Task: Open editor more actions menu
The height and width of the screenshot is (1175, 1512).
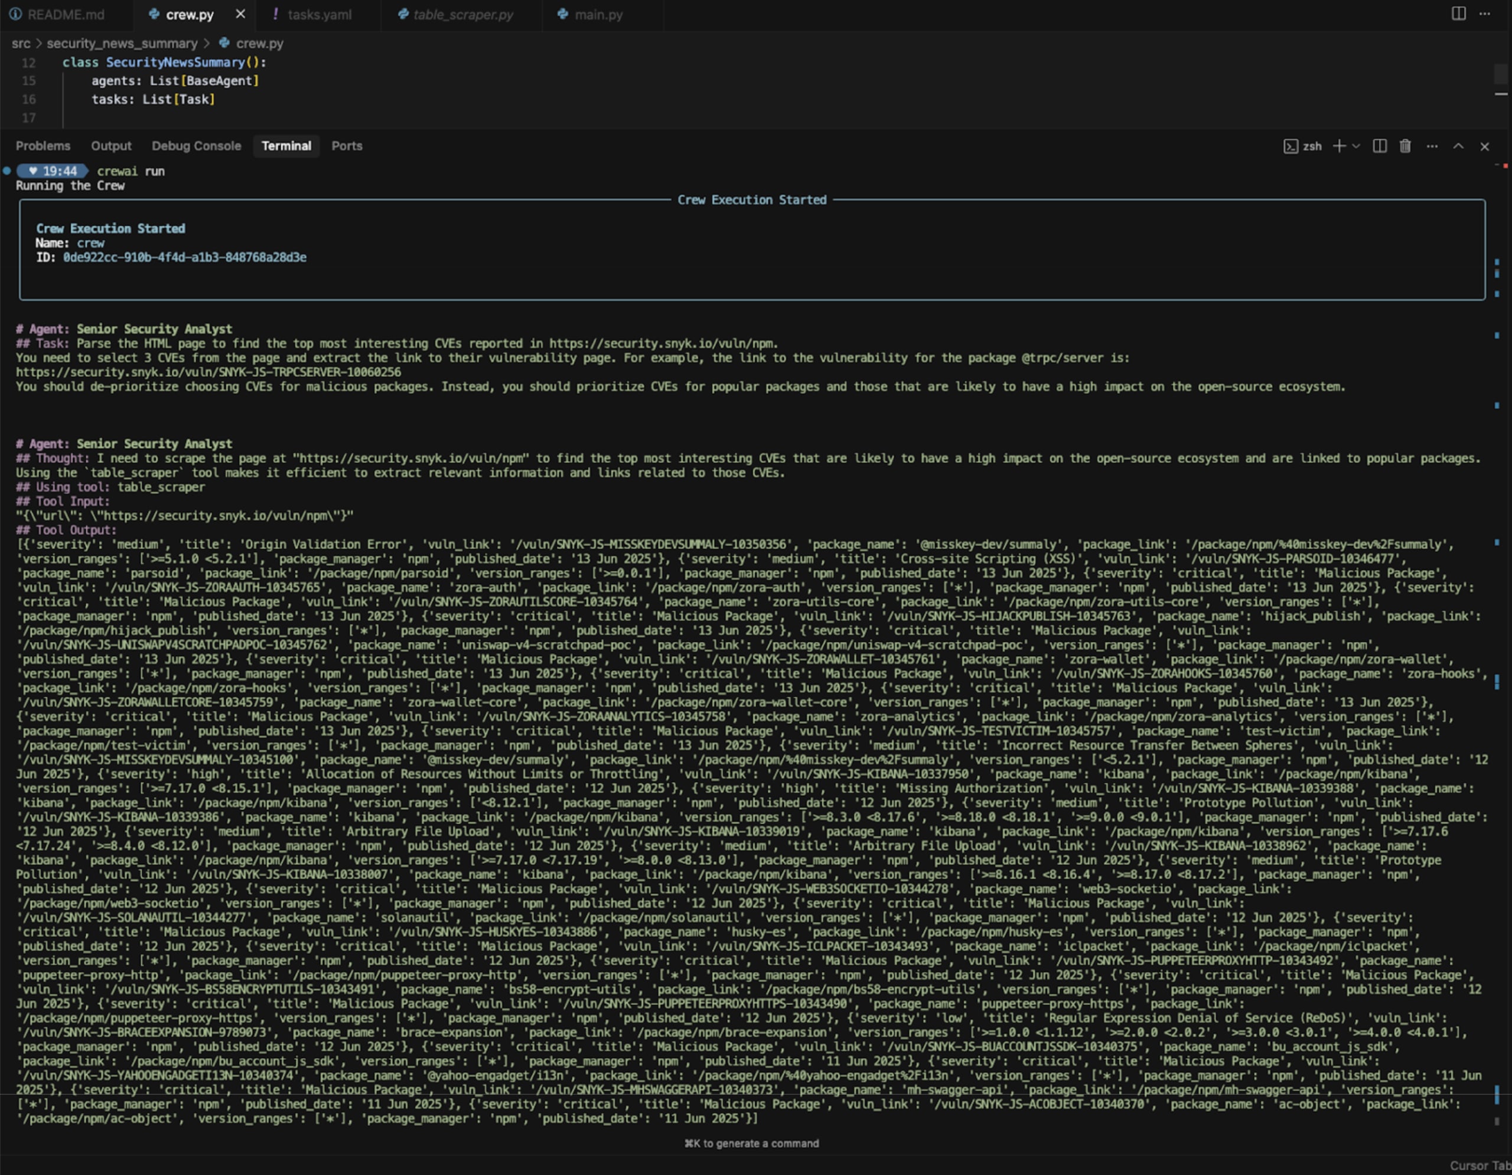Action: pyautogui.click(x=1485, y=14)
